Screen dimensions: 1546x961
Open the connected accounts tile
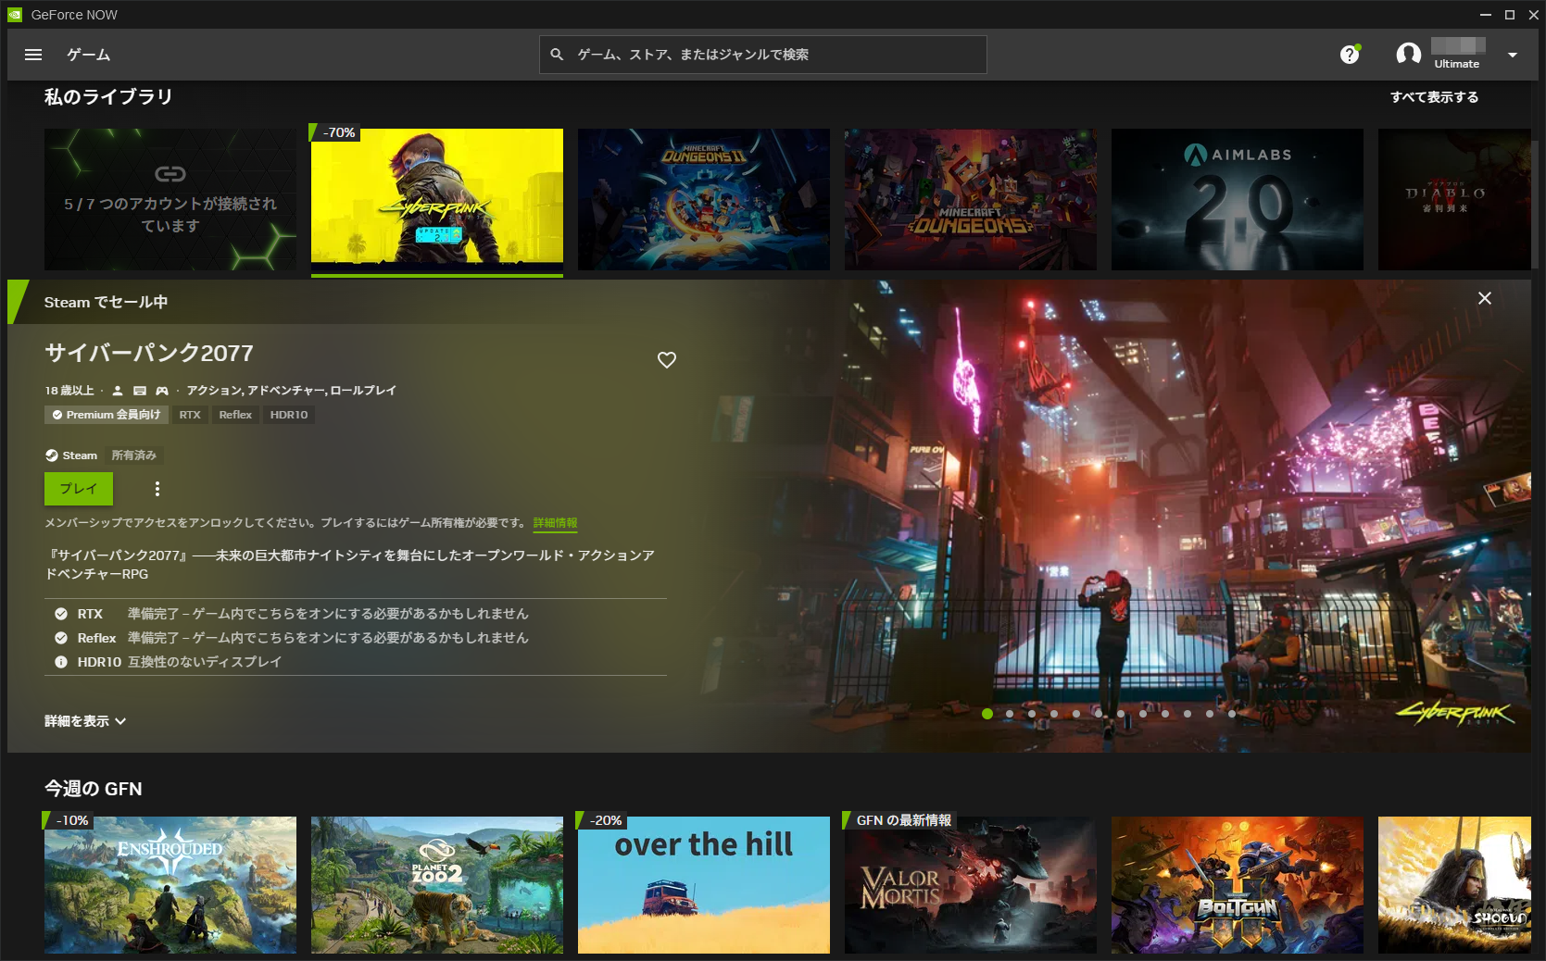pyautogui.click(x=170, y=199)
